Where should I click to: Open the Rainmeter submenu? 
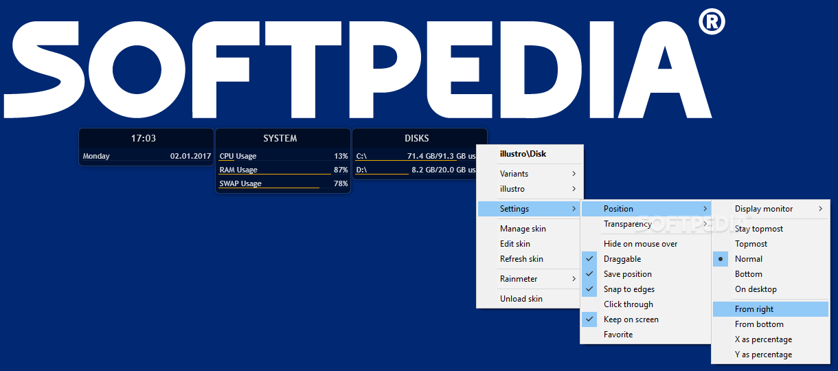529,279
